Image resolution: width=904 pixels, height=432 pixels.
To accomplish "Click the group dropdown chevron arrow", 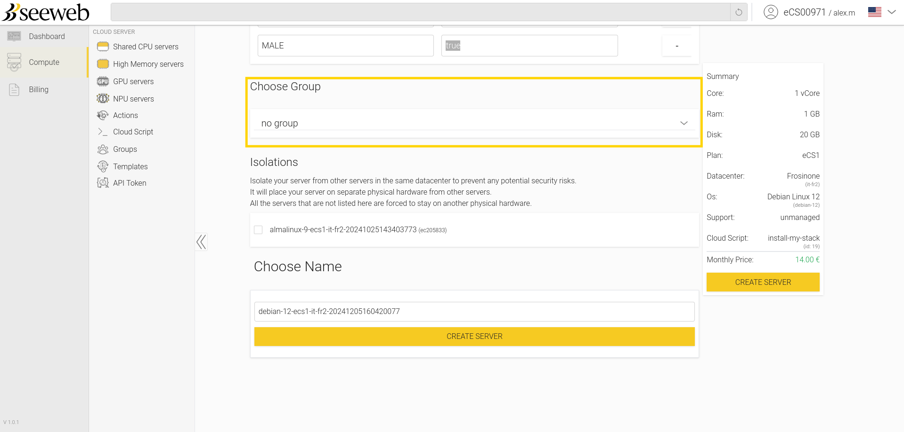I will [684, 123].
